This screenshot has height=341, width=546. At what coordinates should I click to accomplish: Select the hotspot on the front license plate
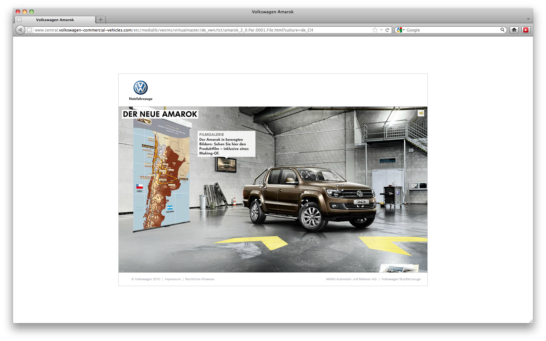click(360, 203)
